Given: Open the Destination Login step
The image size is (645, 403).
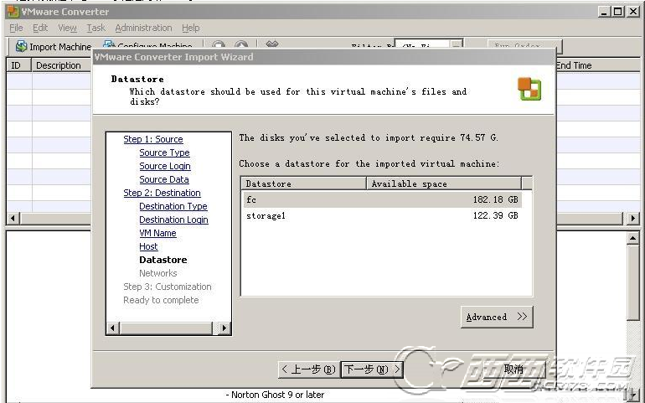Looking at the screenshot, I should [173, 220].
